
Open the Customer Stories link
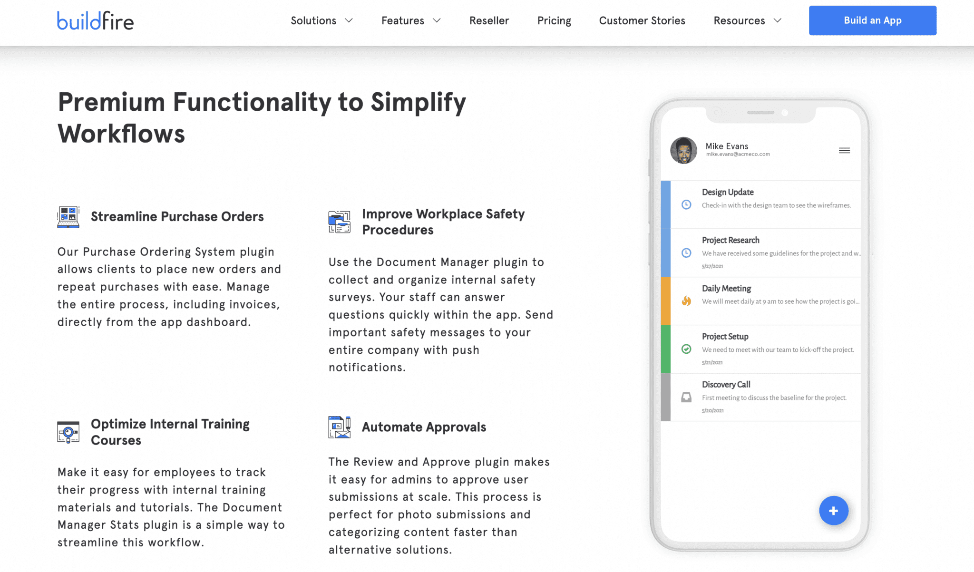pos(642,20)
